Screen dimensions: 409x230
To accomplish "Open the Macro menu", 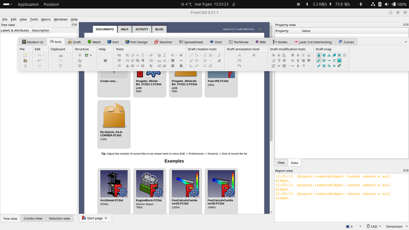I will [x=46, y=19].
